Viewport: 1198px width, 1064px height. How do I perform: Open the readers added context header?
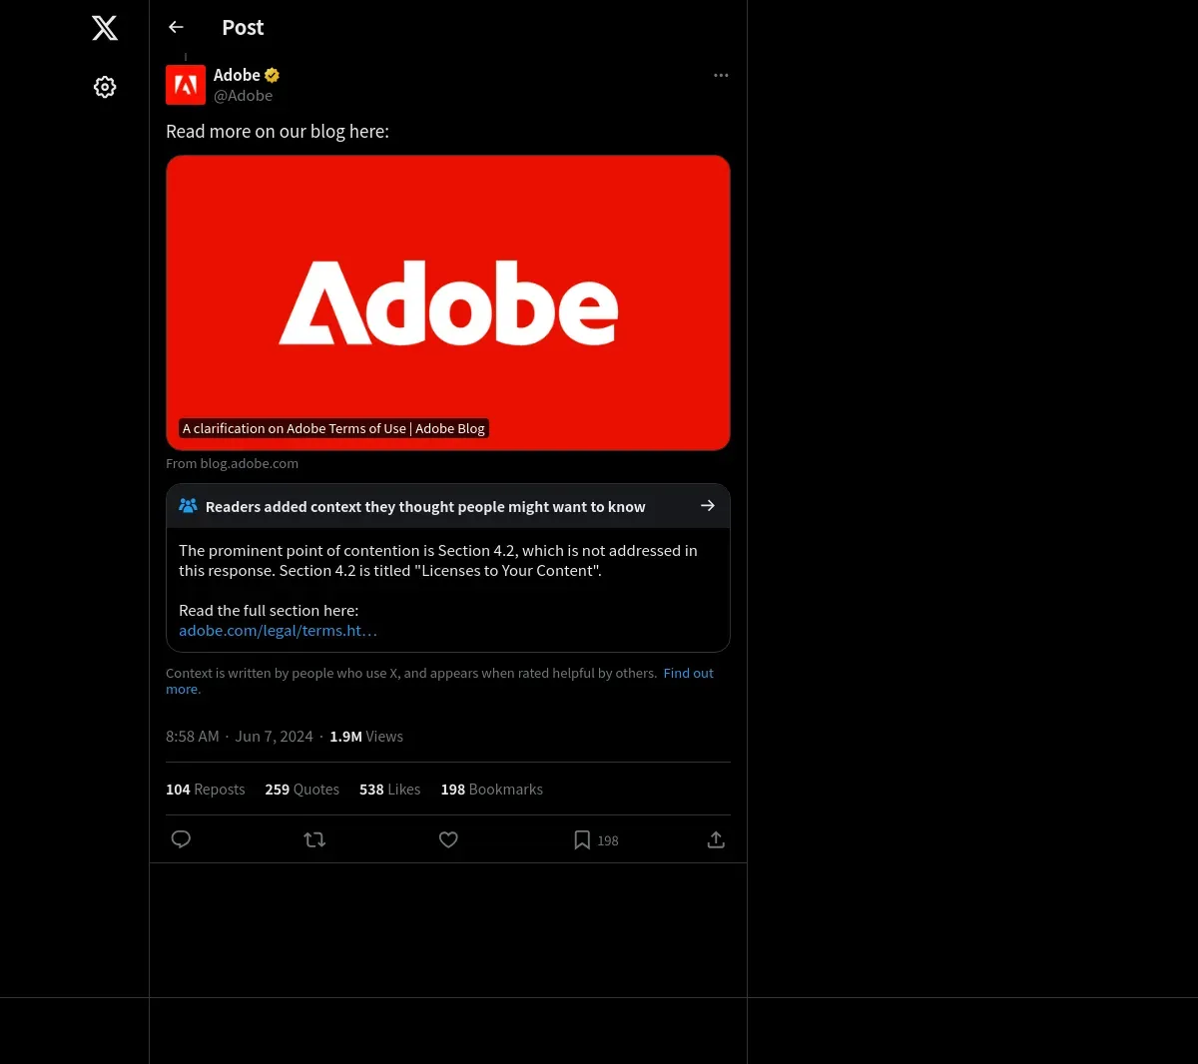click(448, 506)
